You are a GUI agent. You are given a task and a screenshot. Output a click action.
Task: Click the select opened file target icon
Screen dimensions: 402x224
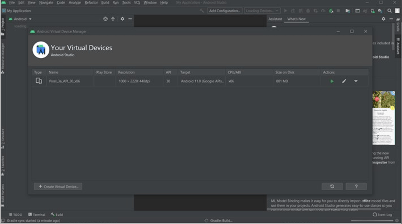pos(105,19)
